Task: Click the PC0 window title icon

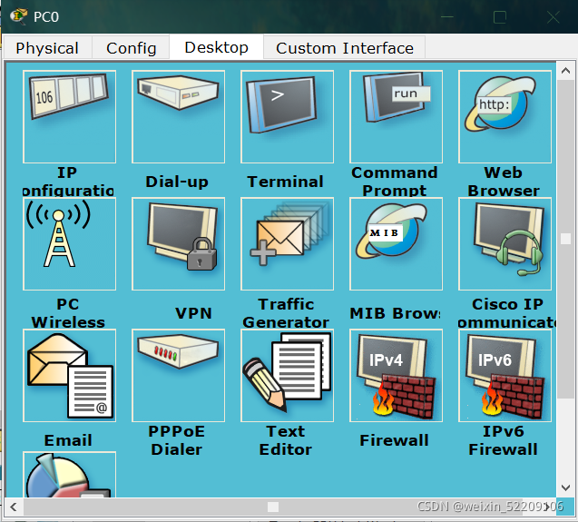Action: click(18, 16)
